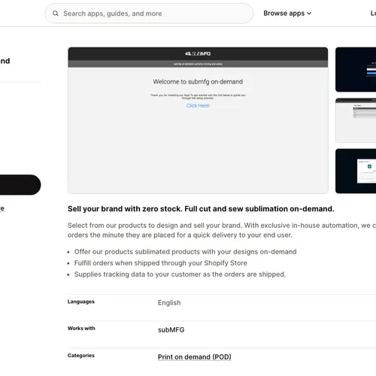The image size is (376, 376).
Task: Click the green icon in third thumbnail
Action: click(x=369, y=166)
